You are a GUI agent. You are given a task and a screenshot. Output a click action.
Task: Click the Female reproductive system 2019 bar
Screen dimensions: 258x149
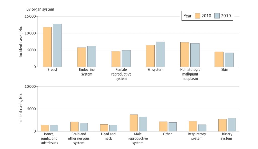tap(126, 58)
